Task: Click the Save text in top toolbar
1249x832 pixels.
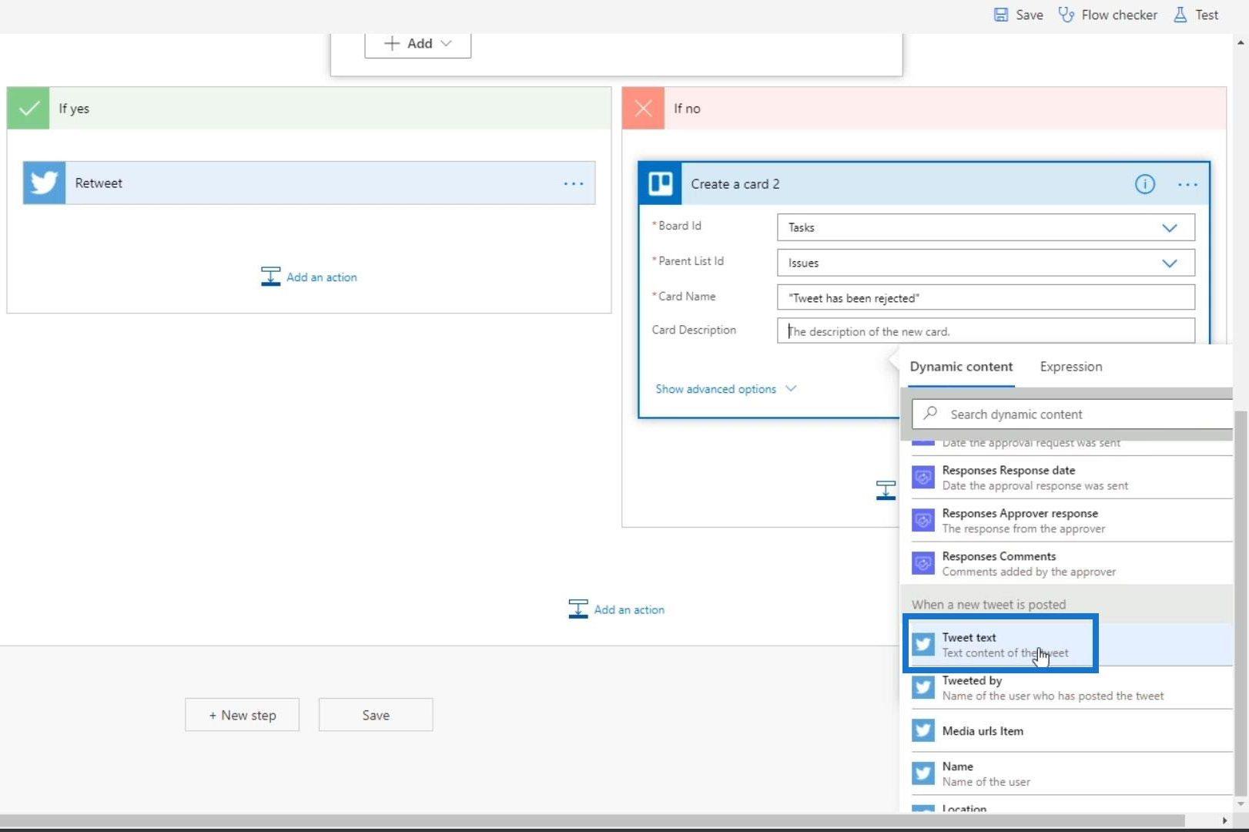Action: pos(1030,15)
